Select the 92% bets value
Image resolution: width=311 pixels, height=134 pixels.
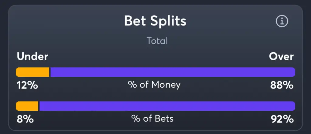pos(282,119)
